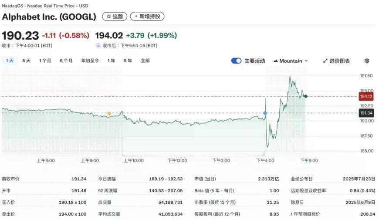Click the red 194.12 price label
Image resolution: width=379 pixels, height=220 pixels.
[x=366, y=96]
